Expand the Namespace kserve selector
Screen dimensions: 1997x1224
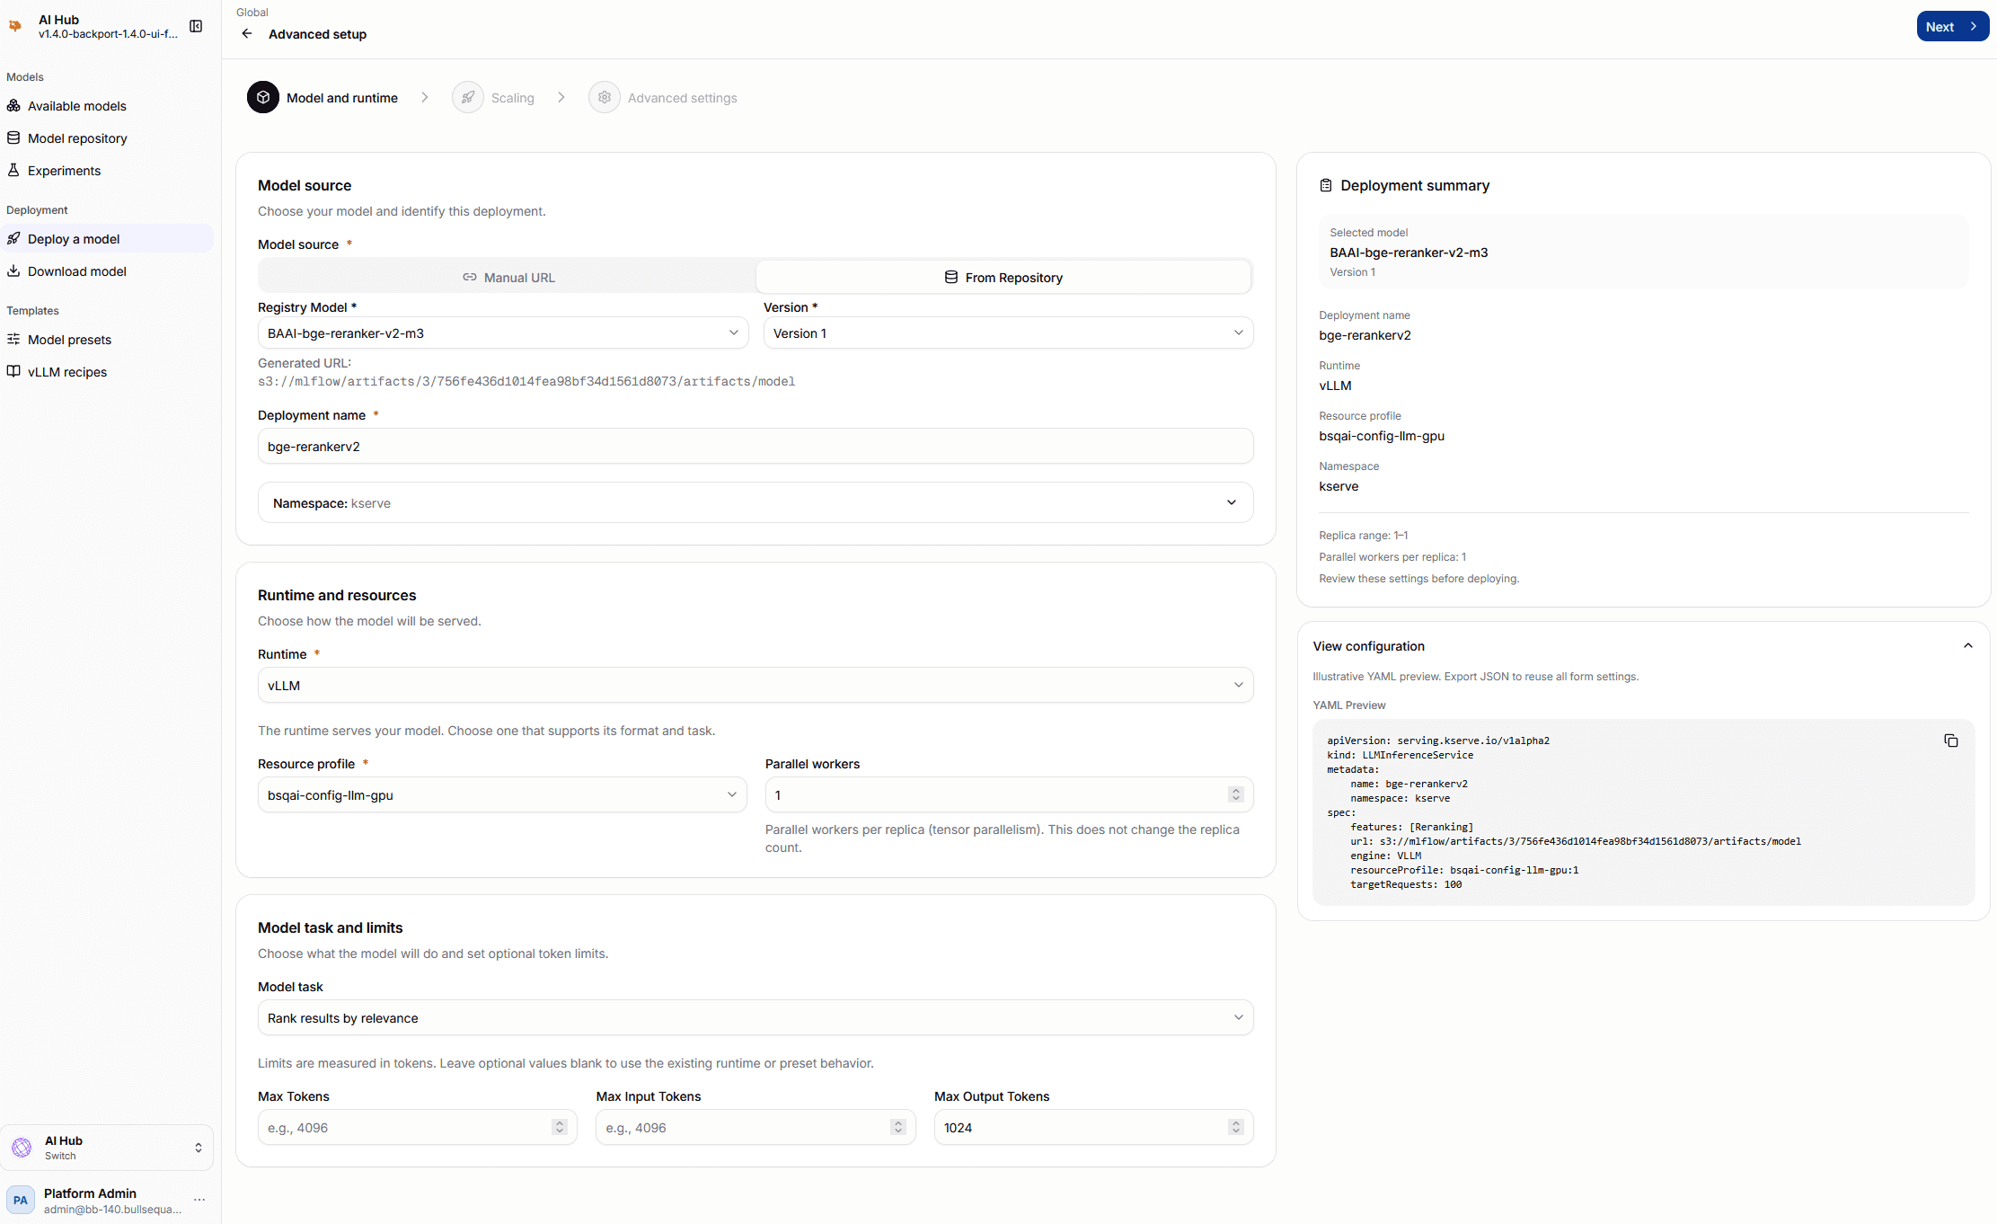point(756,502)
